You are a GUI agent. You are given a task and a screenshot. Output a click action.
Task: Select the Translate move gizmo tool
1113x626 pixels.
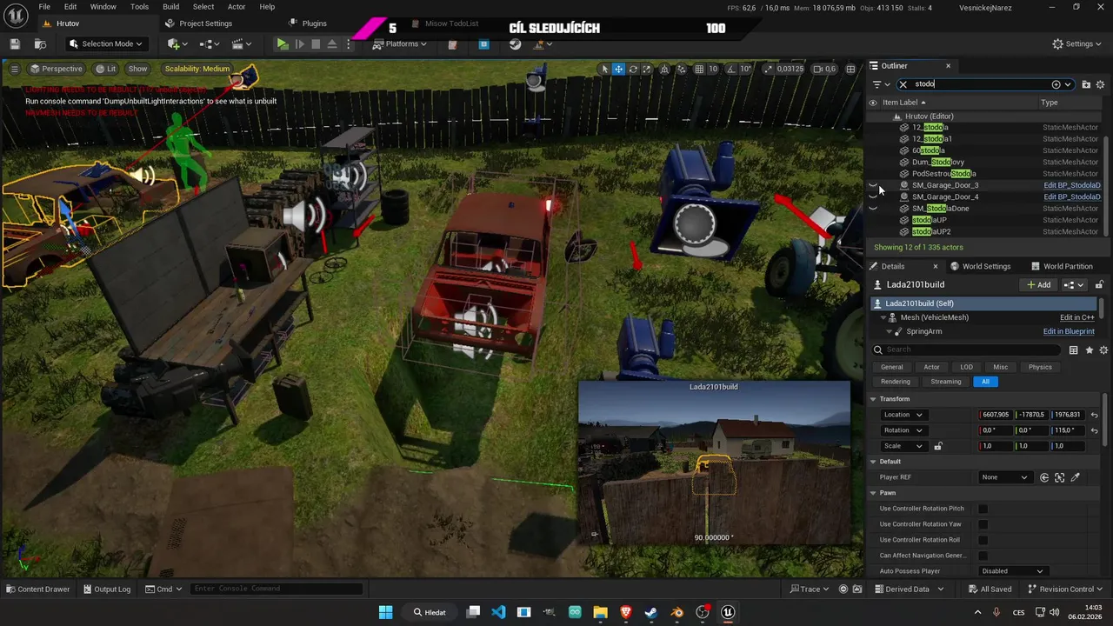pos(618,69)
